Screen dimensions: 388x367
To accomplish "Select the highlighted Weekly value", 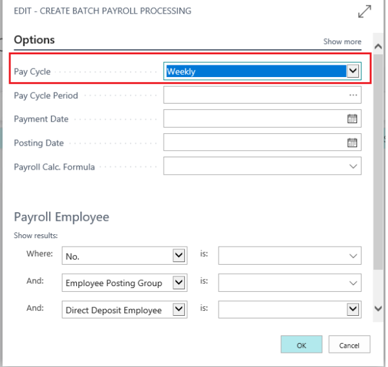I will [x=256, y=71].
